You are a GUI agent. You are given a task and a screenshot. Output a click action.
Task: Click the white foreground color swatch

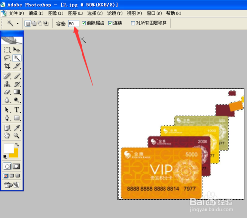8,148
